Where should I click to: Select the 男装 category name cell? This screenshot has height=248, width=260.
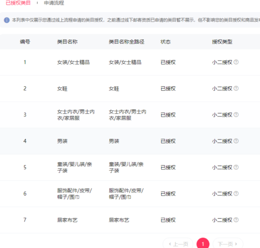62,141
